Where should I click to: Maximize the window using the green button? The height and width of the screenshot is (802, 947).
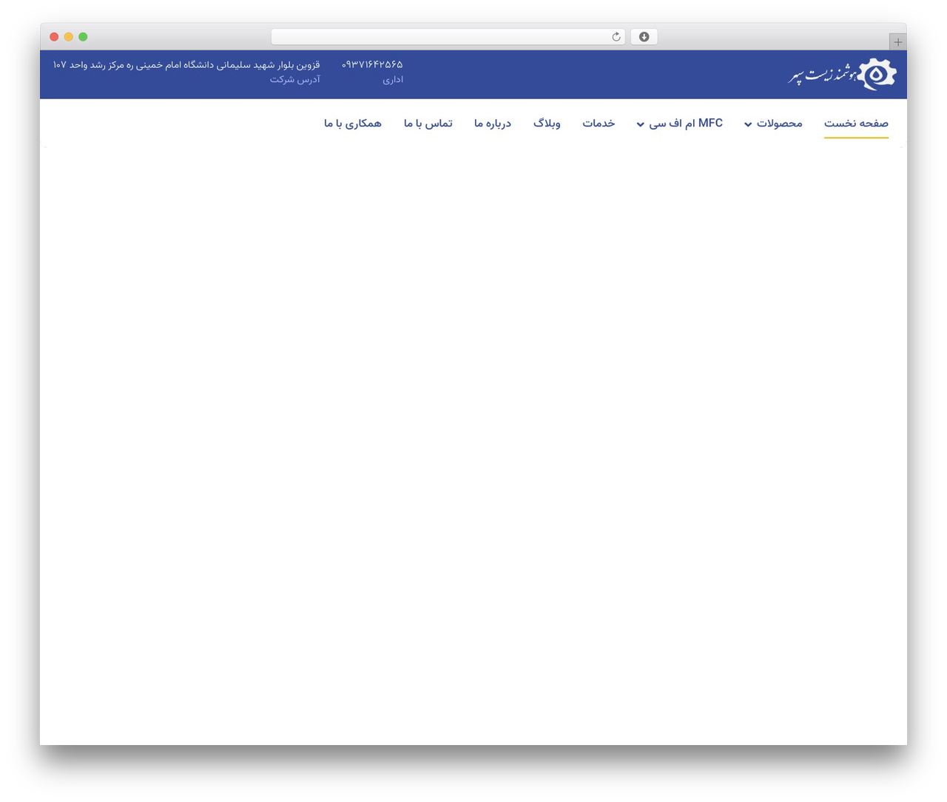click(x=83, y=37)
